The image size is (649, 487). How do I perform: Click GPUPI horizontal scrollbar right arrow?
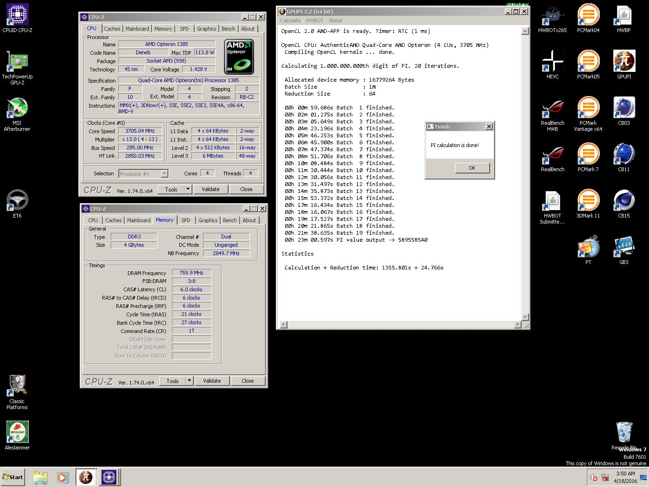518,324
